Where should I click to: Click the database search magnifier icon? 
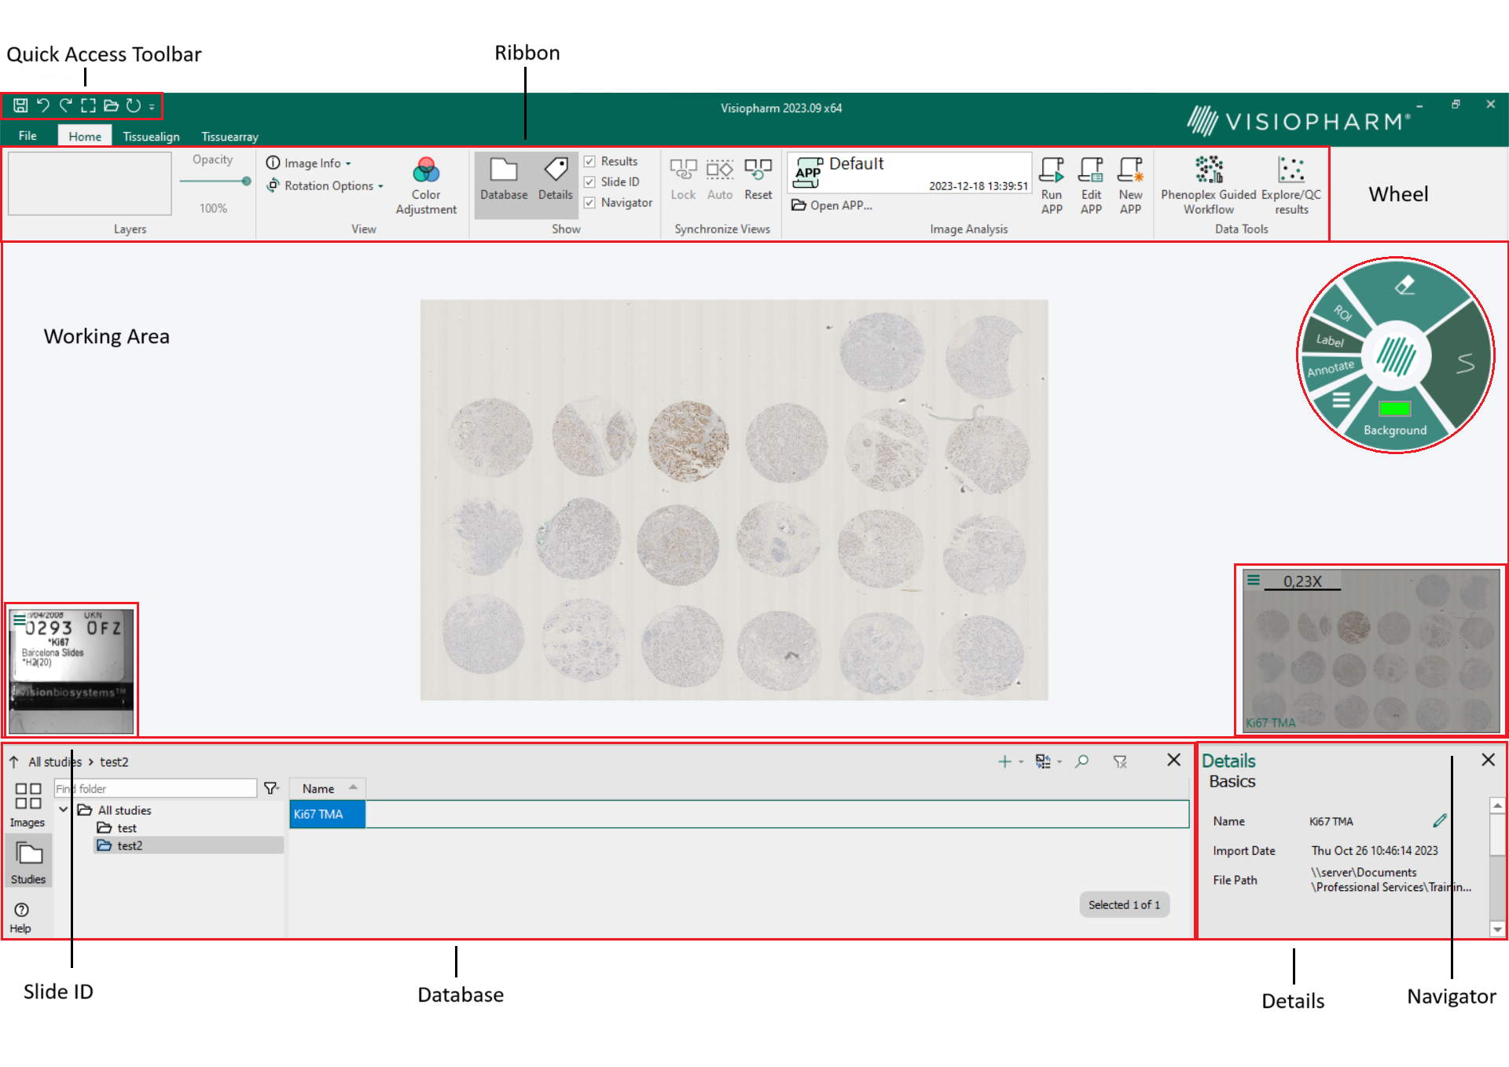click(x=1082, y=761)
